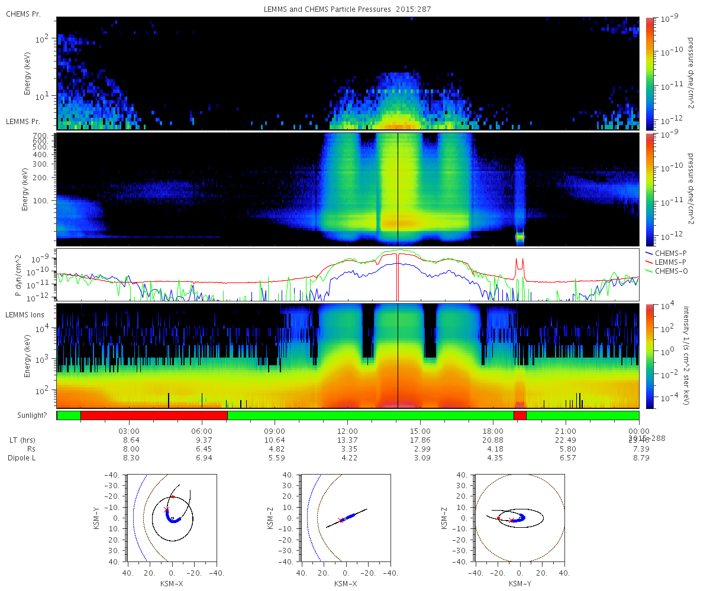Click the 18:00 time tick label
Screen dimensions: 710x591
click(x=493, y=430)
